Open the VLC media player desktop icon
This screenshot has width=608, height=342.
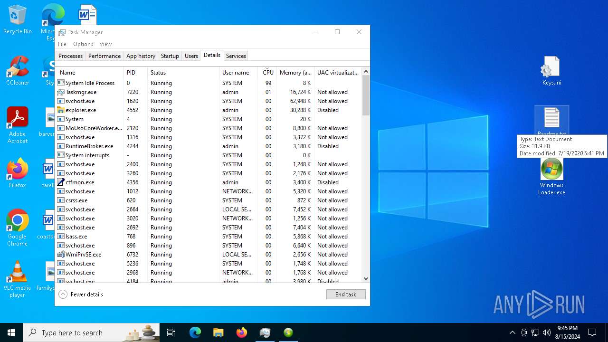[18, 279]
